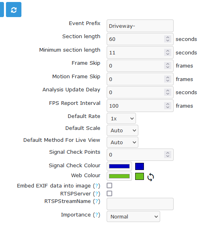Click the Web Colour randomize arrows icon

tap(151, 177)
